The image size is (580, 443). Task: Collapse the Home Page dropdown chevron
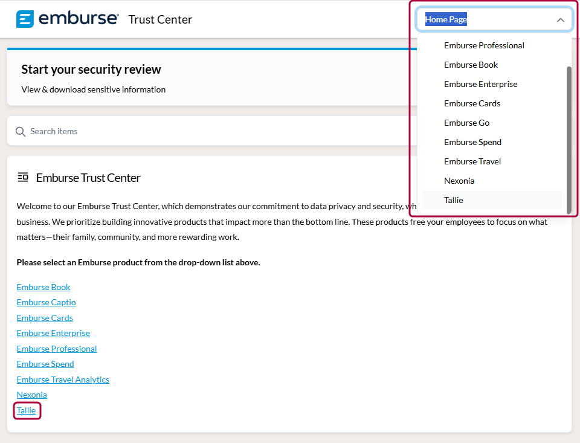561,20
